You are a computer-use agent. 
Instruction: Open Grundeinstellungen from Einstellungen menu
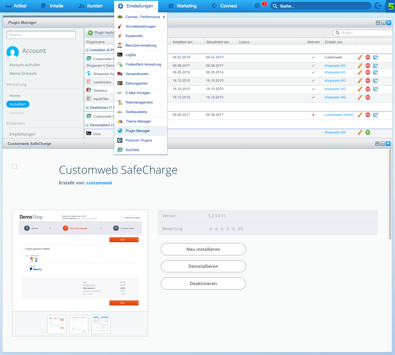(141, 26)
